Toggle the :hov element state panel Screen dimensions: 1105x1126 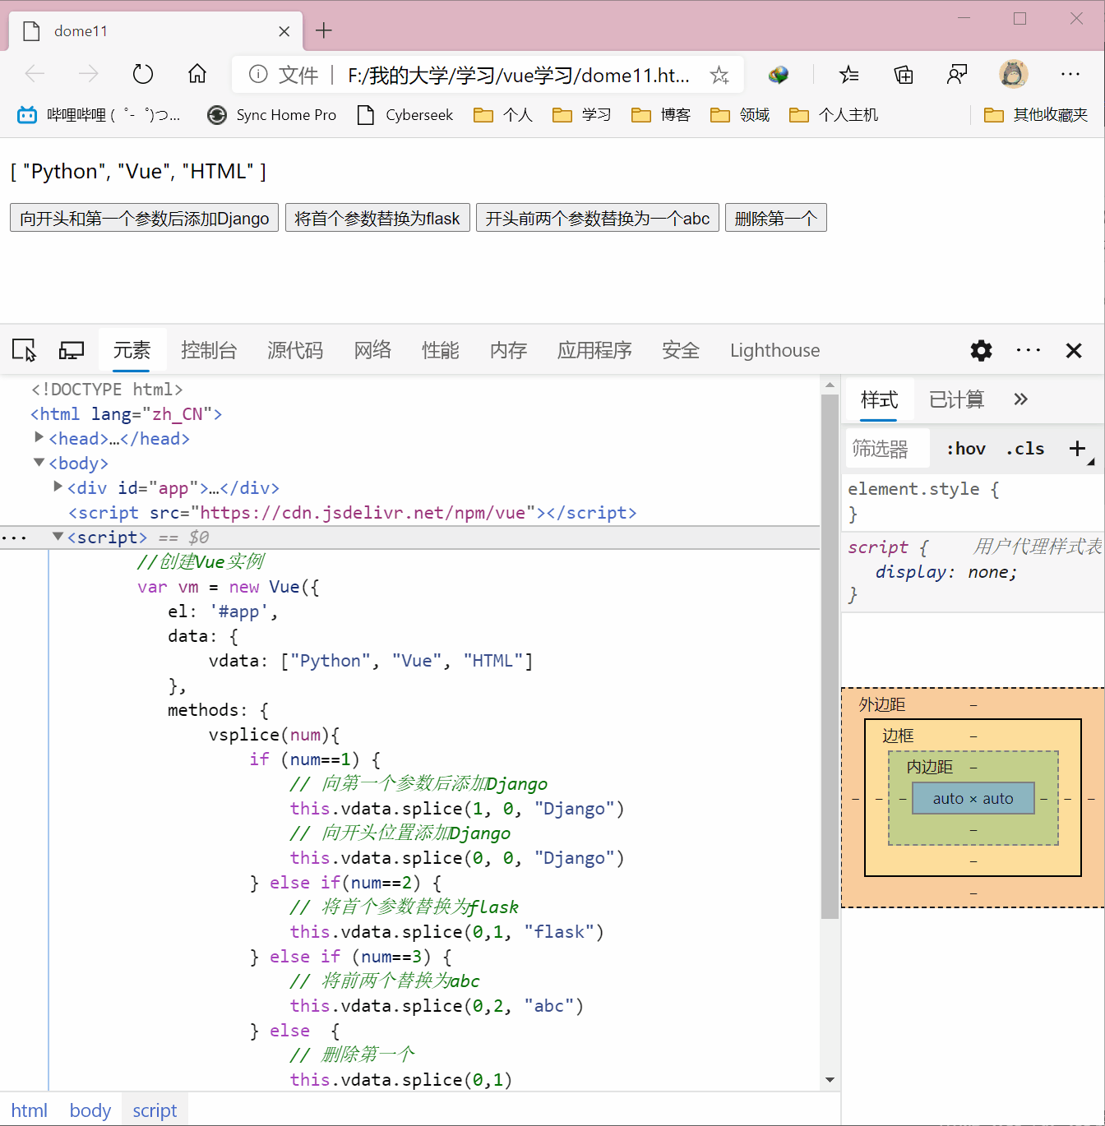[x=966, y=449]
